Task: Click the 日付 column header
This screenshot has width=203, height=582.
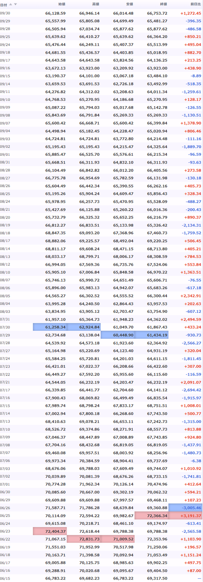Action: [4, 4]
